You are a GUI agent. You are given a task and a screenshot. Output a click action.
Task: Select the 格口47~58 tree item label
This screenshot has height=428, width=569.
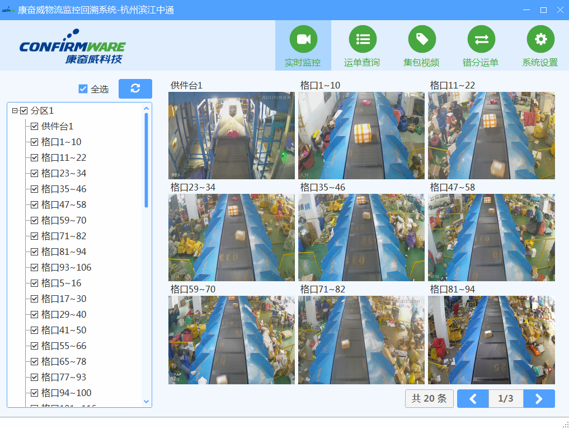64,205
